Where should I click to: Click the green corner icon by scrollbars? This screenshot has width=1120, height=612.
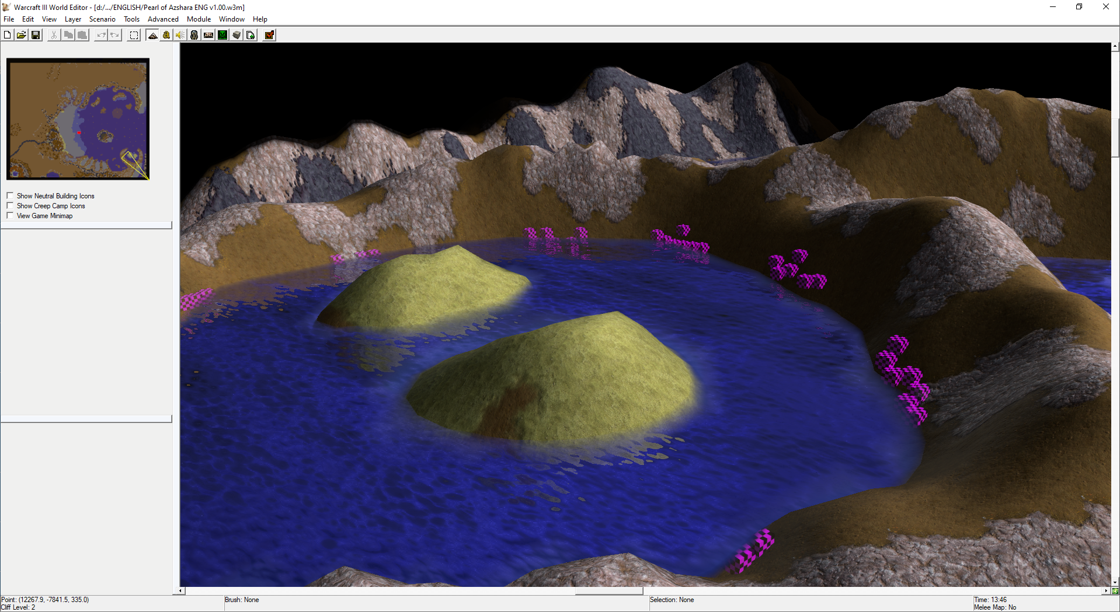point(1115,591)
